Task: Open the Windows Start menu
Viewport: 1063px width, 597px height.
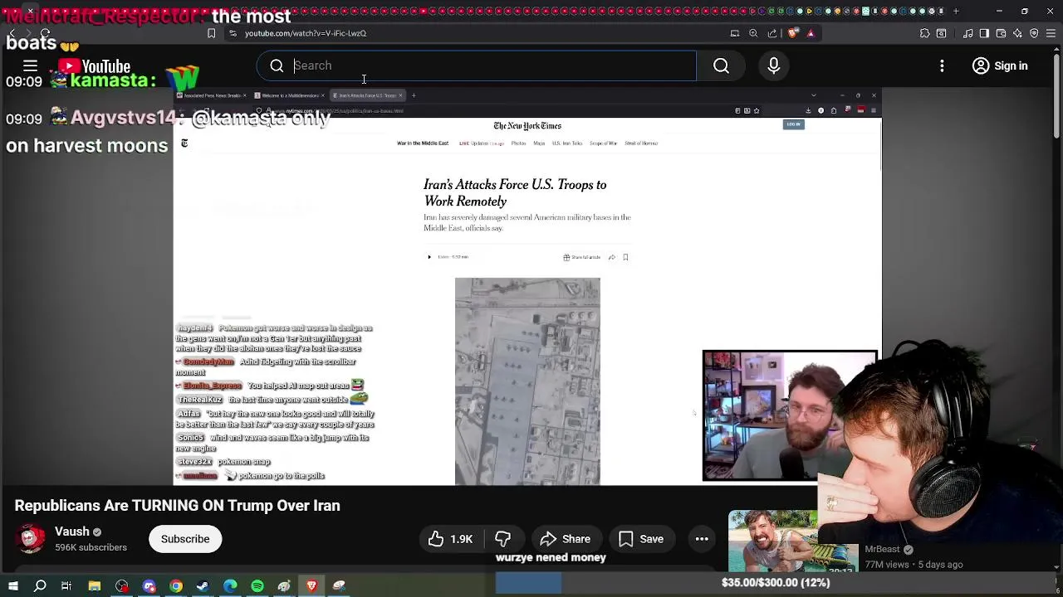Action: point(12,586)
